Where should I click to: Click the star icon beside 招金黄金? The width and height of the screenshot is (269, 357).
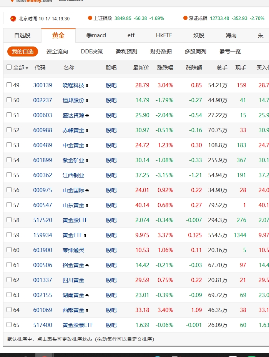coord(87,265)
